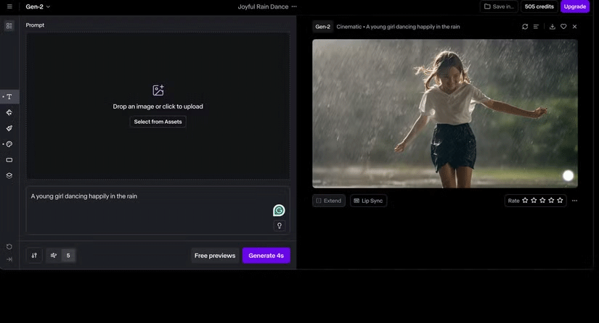Click the regenerate icon above the video
The height and width of the screenshot is (323, 599).
(x=525, y=27)
